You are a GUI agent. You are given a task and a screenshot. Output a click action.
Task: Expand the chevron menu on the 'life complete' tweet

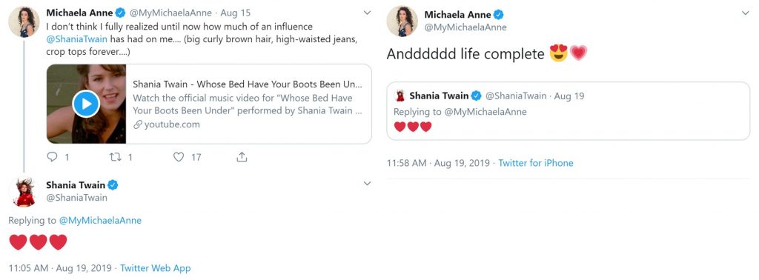(x=745, y=13)
